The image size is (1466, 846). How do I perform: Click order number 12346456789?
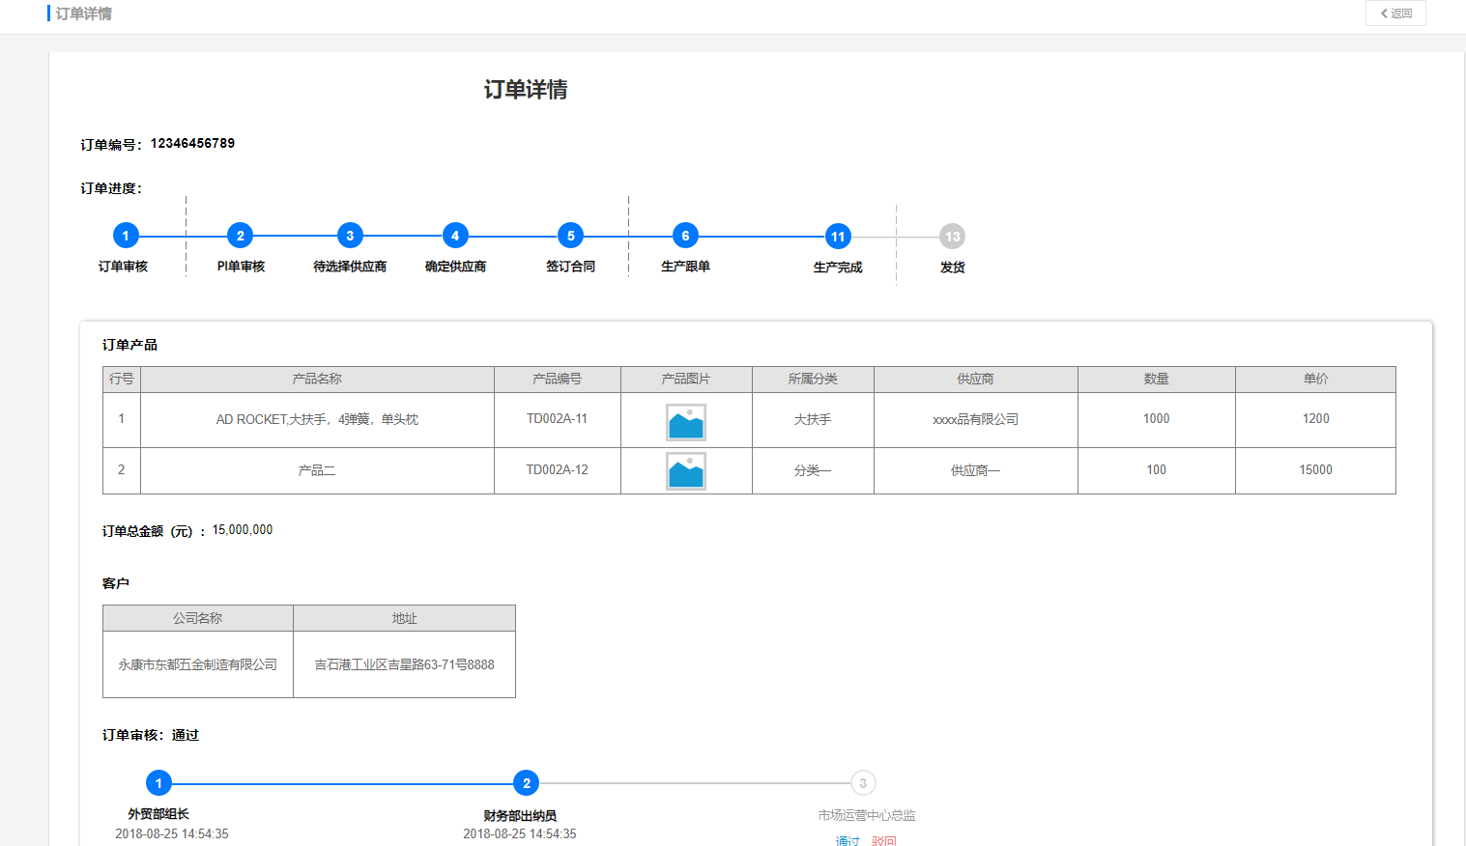click(192, 143)
